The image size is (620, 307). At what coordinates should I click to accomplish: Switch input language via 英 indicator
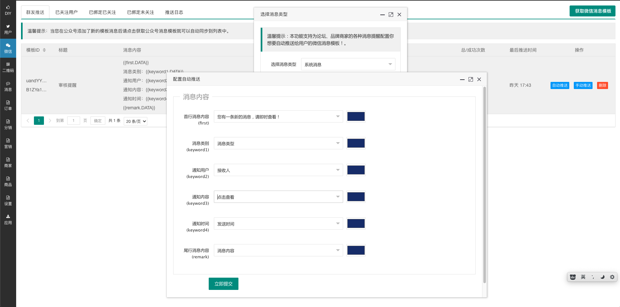click(x=583, y=277)
